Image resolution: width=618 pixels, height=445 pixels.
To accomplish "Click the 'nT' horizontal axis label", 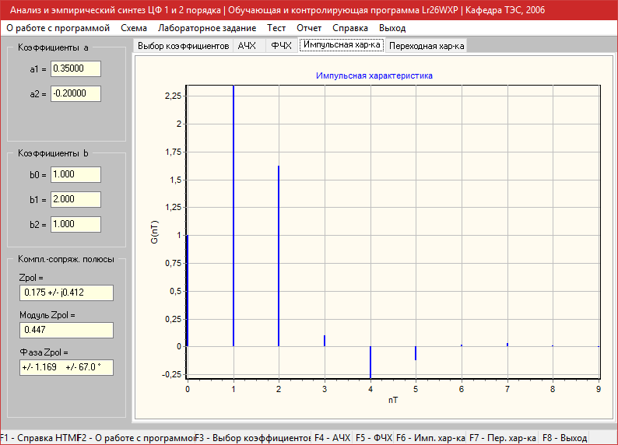I will pyautogui.click(x=393, y=400).
